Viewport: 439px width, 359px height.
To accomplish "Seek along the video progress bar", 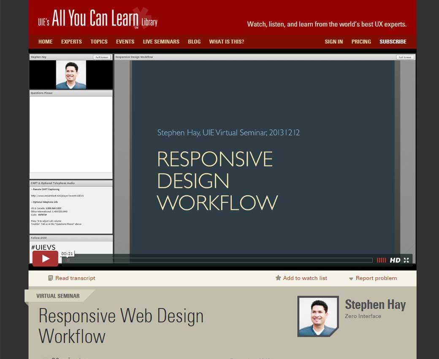I will 219,260.
